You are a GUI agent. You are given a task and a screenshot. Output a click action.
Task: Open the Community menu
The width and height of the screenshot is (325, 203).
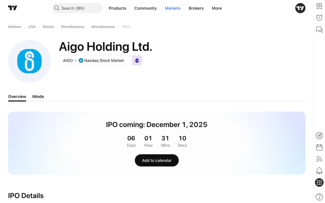[x=145, y=8]
